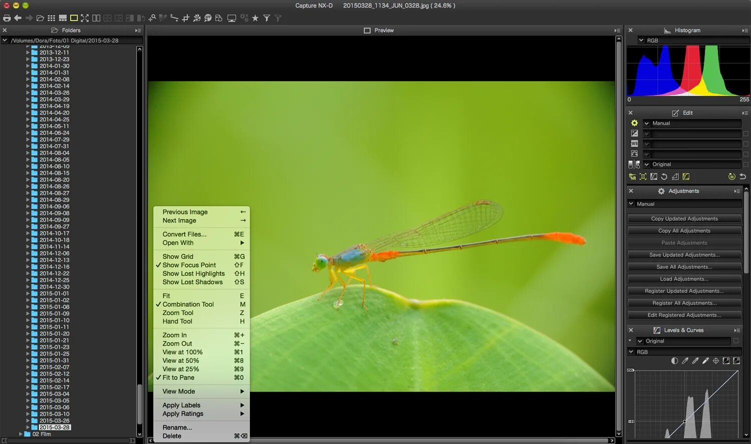Select the single image viewer icon
751x444 pixels.
click(74, 18)
